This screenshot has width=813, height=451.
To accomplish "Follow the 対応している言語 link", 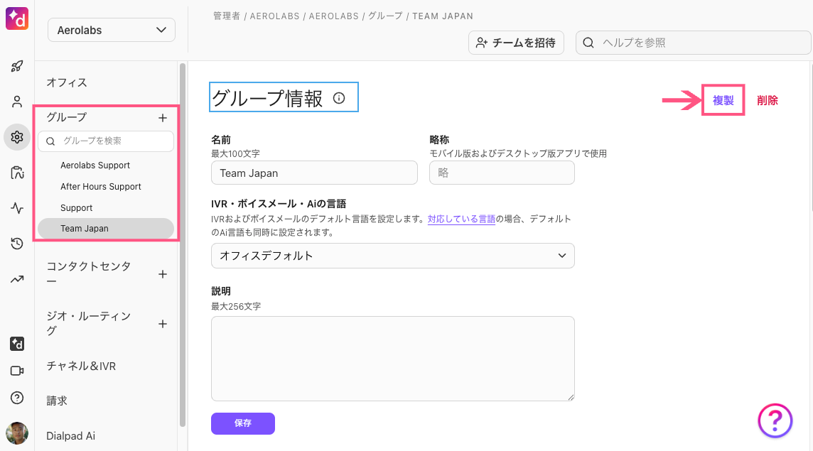I will click(461, 219).
